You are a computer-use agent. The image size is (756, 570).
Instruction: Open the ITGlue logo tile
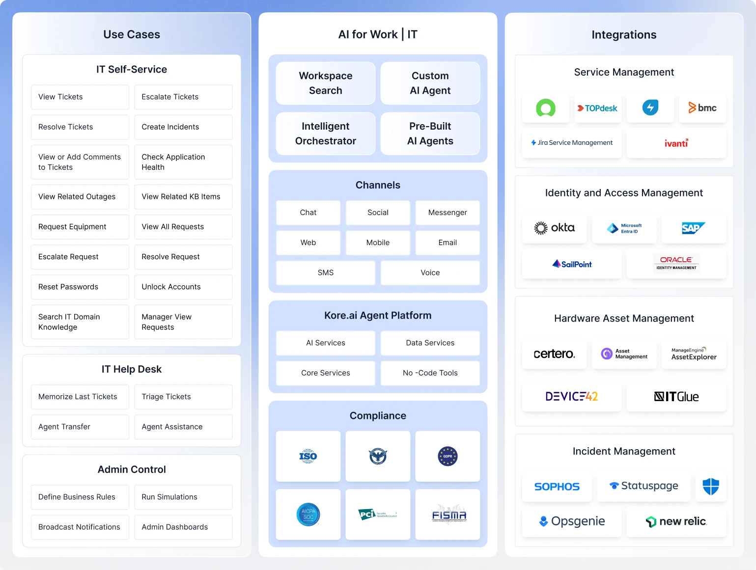676,396
